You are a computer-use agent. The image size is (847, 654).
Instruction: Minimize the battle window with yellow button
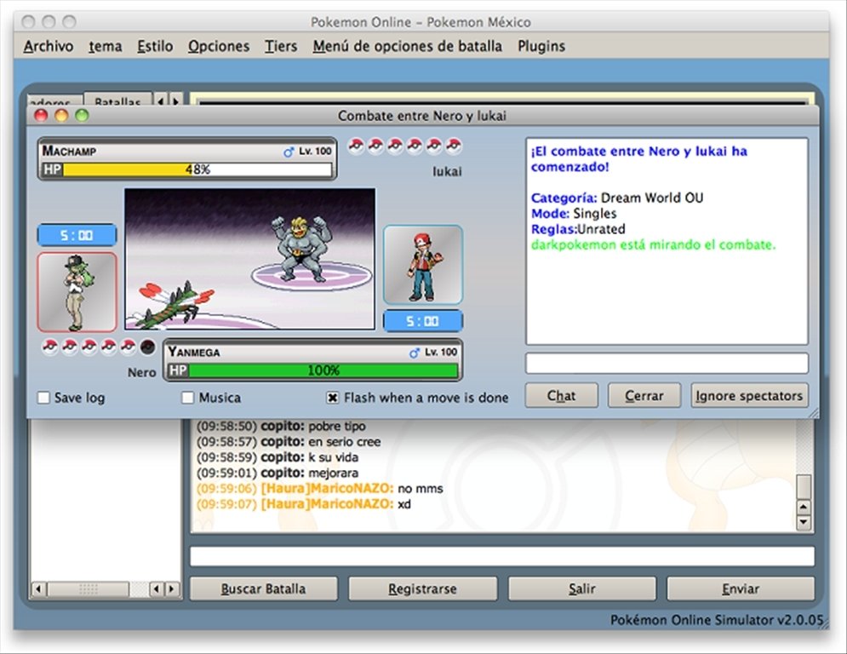[61, 115]
